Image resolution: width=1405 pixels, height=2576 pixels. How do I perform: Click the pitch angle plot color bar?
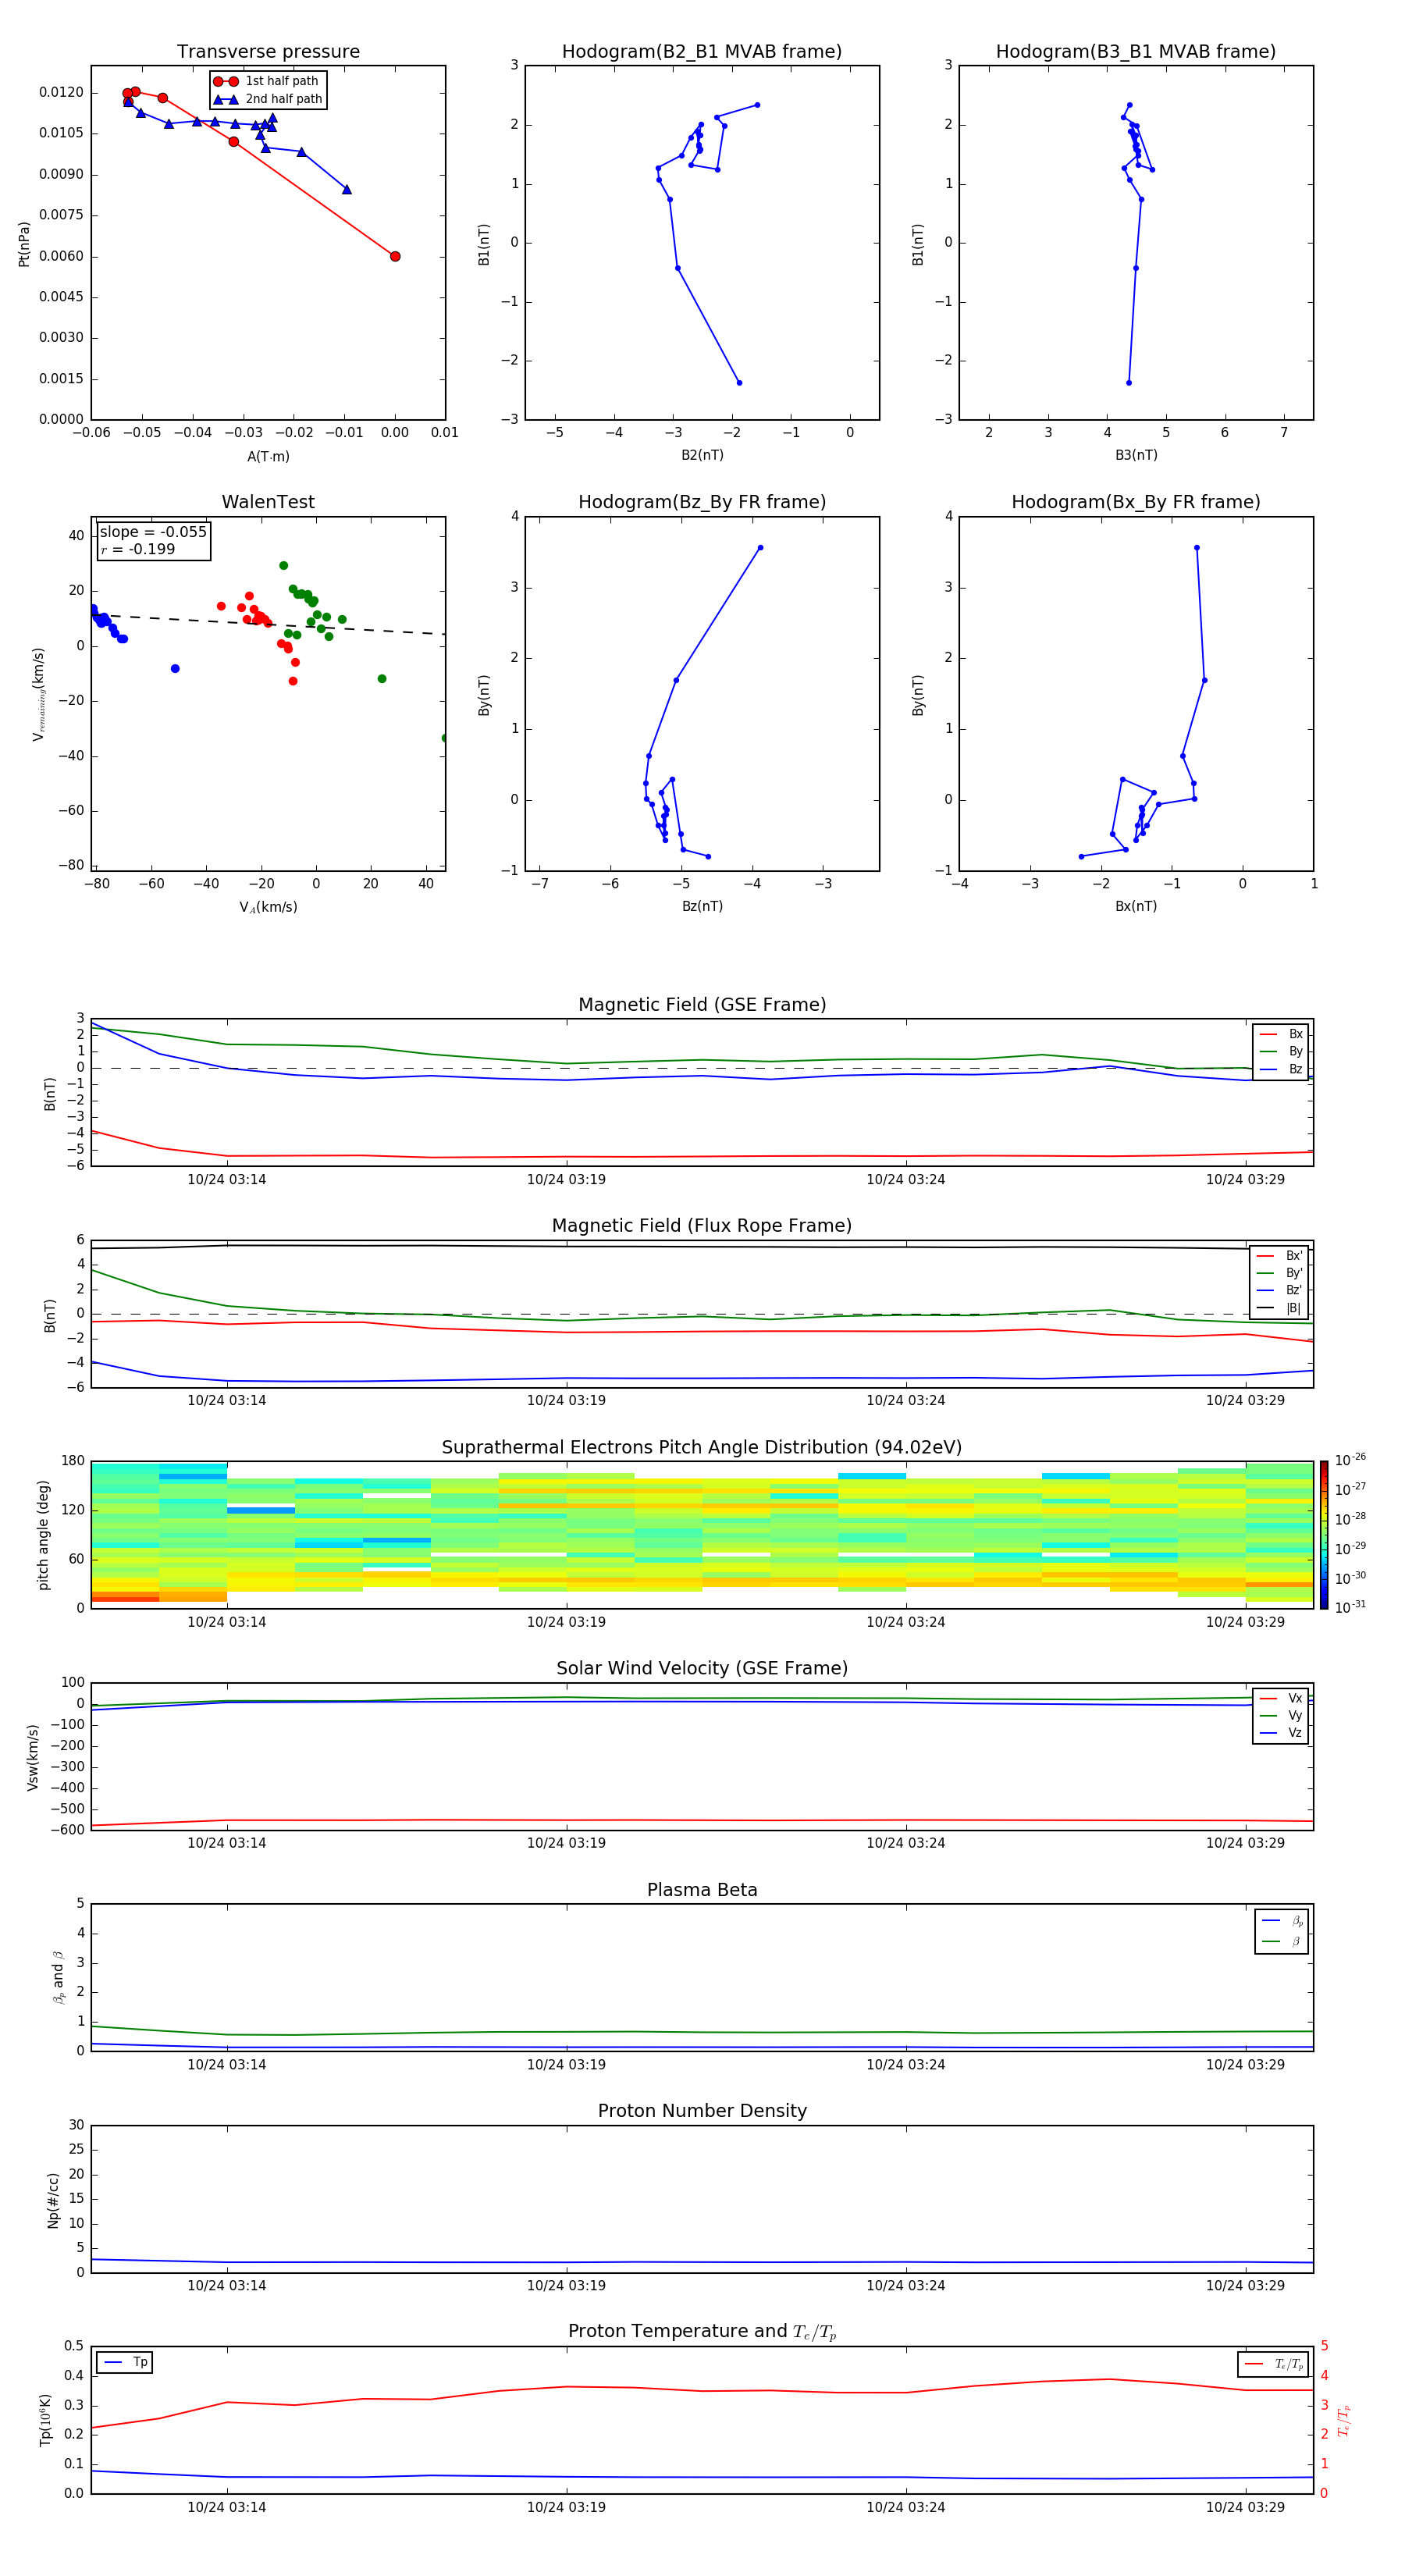1324,1535
